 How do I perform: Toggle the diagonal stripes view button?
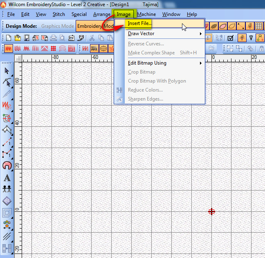tap(214, 26)
